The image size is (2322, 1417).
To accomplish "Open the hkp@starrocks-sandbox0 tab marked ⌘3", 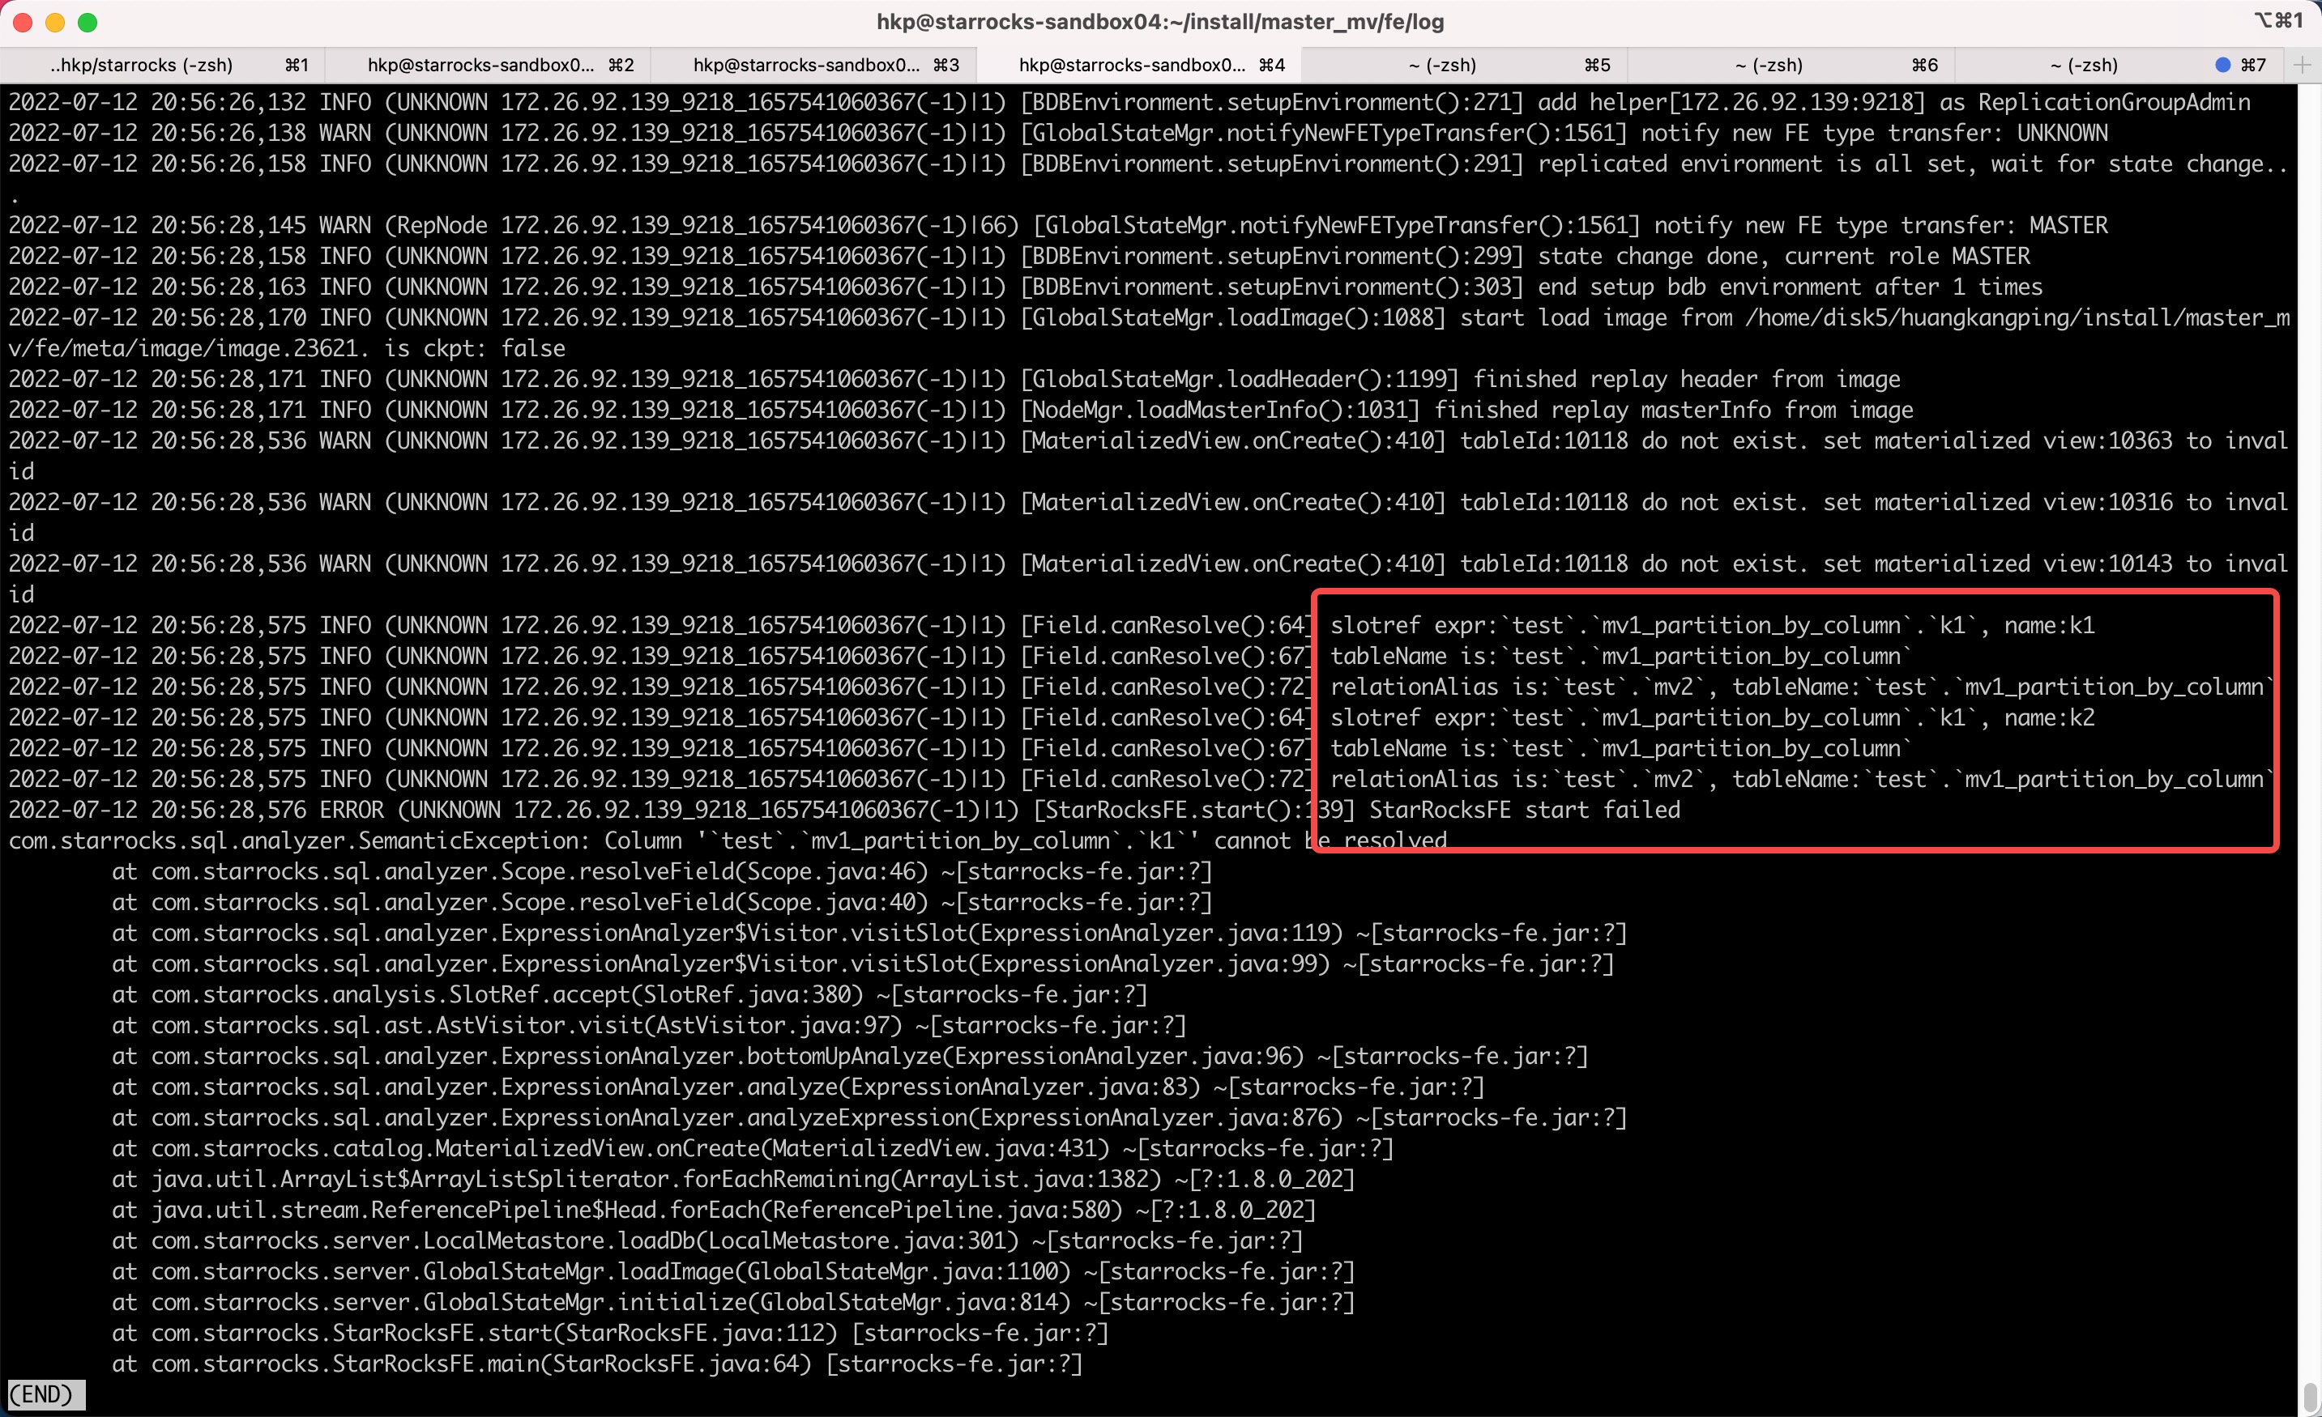I will (814, 65).
